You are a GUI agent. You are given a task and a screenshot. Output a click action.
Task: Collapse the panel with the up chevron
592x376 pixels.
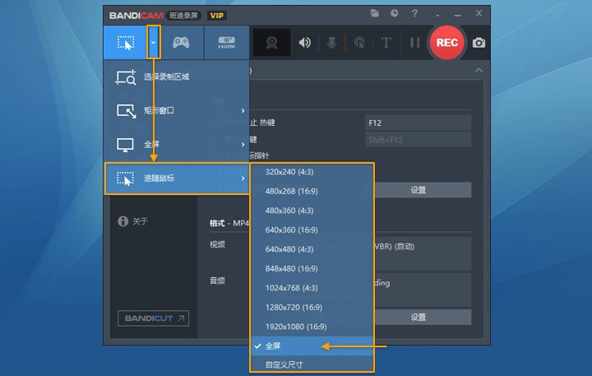[x=479, y=70]
